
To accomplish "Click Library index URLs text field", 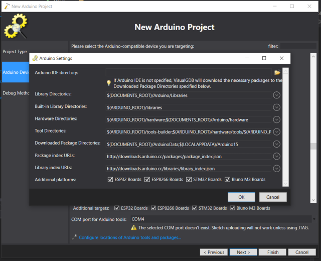I will [189, 169].
